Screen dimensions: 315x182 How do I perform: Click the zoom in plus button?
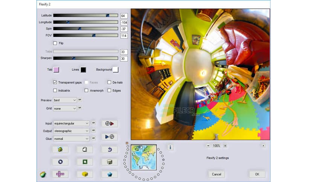(x=225, y=146)
